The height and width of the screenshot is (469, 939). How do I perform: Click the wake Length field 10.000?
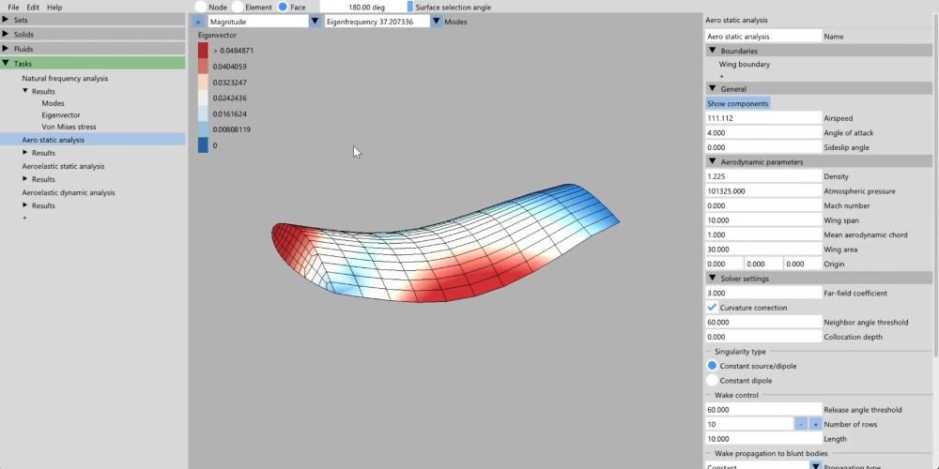(x=763, y=439)
